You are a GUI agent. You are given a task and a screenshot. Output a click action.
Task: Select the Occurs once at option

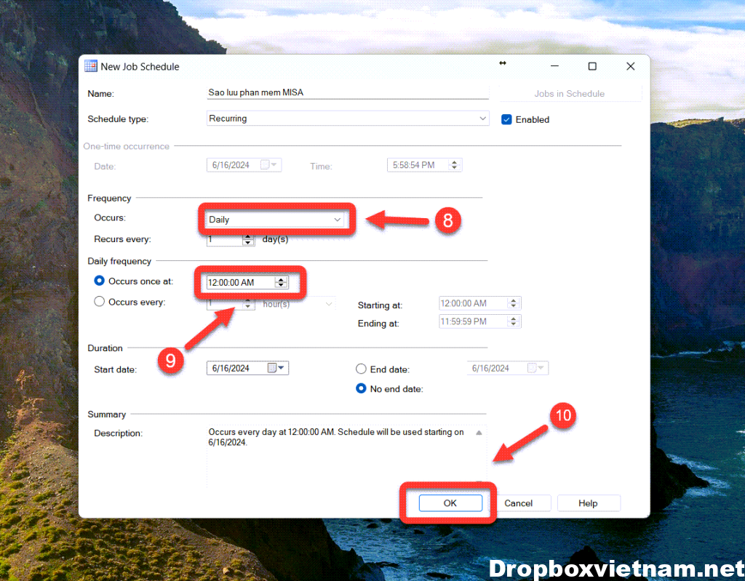100,281
